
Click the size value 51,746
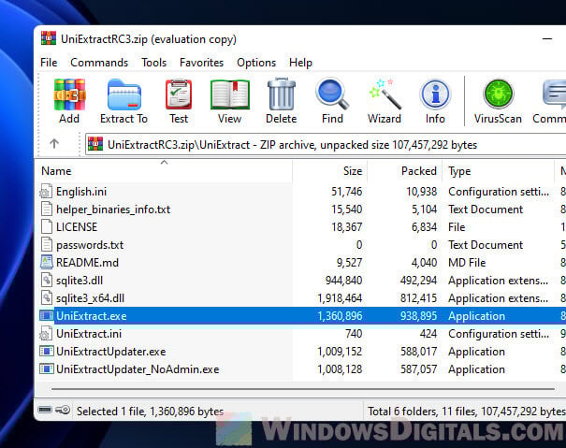[x=346, y=192]
